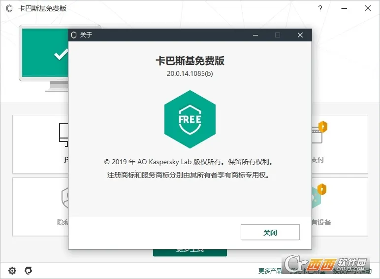This screenshot has width=380, height=279.
Task: Open the 有设备 tile in main window
Action: 340,207
